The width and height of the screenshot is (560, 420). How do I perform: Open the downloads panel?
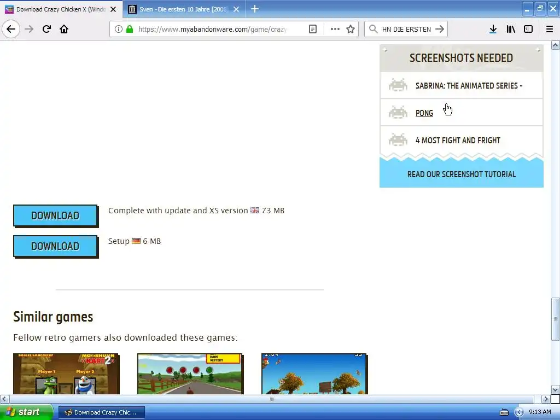click(493, 29)
